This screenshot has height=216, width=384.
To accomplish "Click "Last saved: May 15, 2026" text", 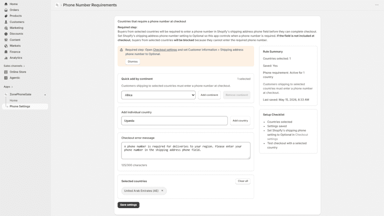I will [x=286, y=100].
